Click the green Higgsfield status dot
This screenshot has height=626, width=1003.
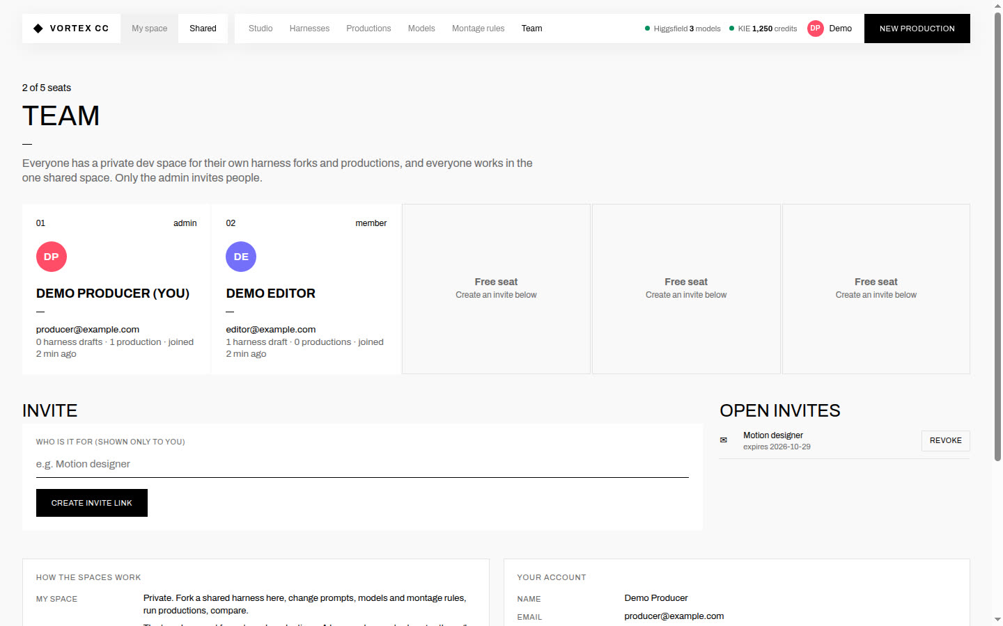coord(648,29)
